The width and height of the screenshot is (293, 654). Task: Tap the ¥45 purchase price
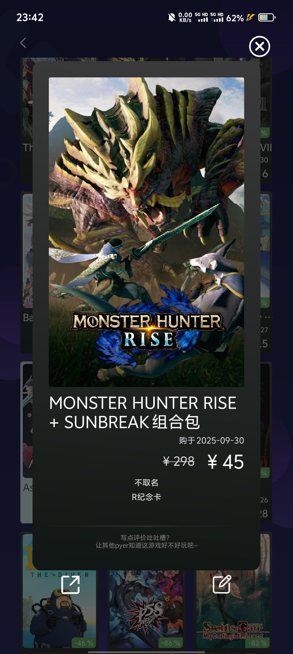point(226,462)
